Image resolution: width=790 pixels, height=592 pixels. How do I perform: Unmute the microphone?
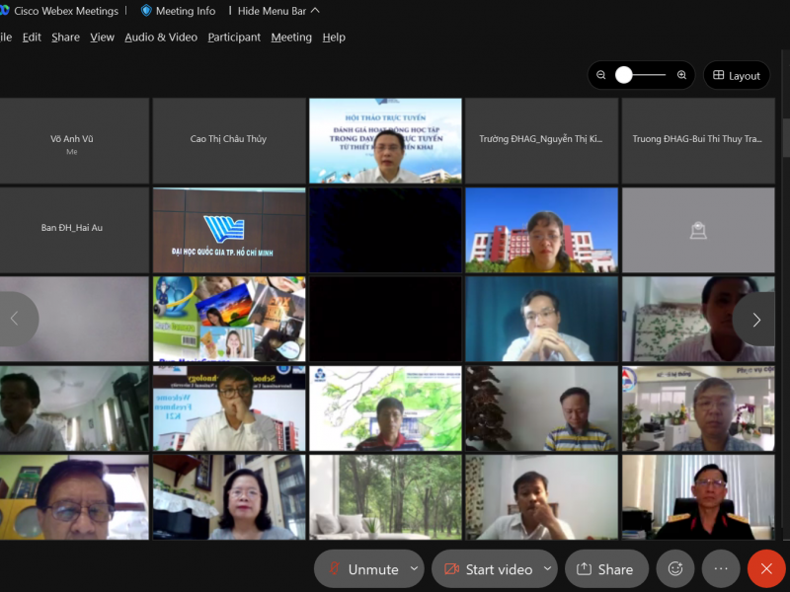(361, 569)
